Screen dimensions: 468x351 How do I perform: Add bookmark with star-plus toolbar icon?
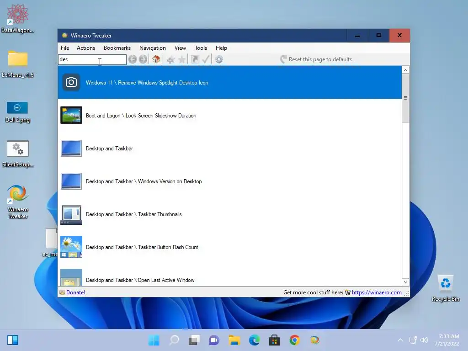tap(171, 59)
